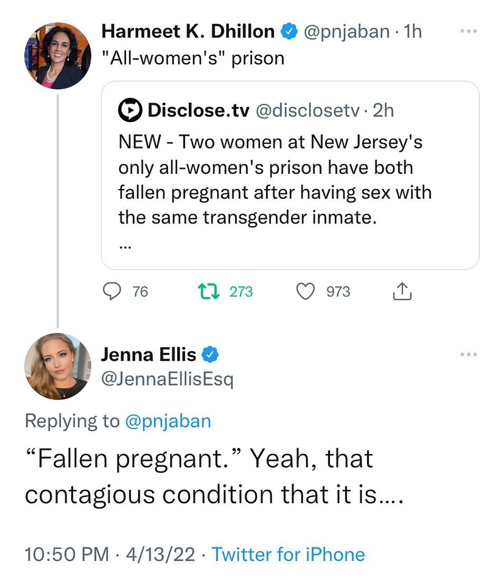Click the Twitter for iPhone link
Image resolution: width=504 pixels, height=581 pixels.
(x=288, y=555)
